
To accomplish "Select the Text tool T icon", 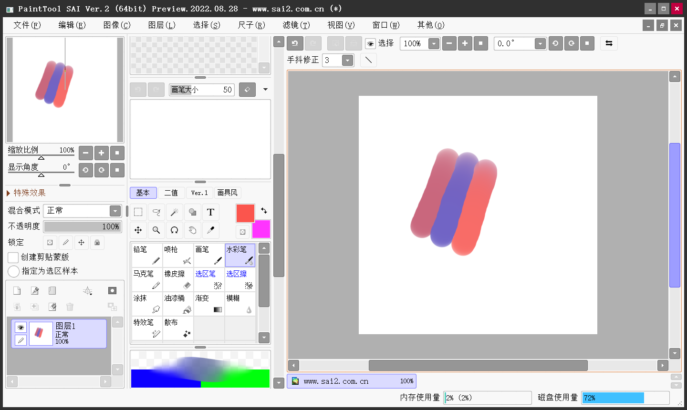I will point(210,212).
